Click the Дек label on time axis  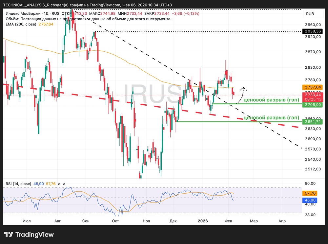pyautogui.click(x=173, y=221)
